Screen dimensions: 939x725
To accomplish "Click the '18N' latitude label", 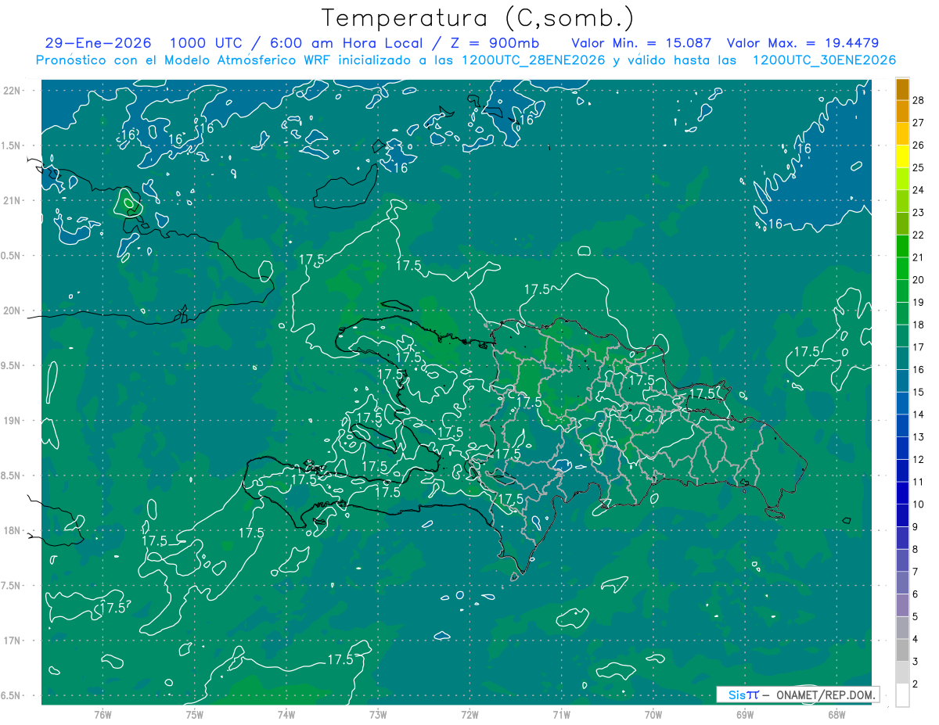I will pos(12,530).
